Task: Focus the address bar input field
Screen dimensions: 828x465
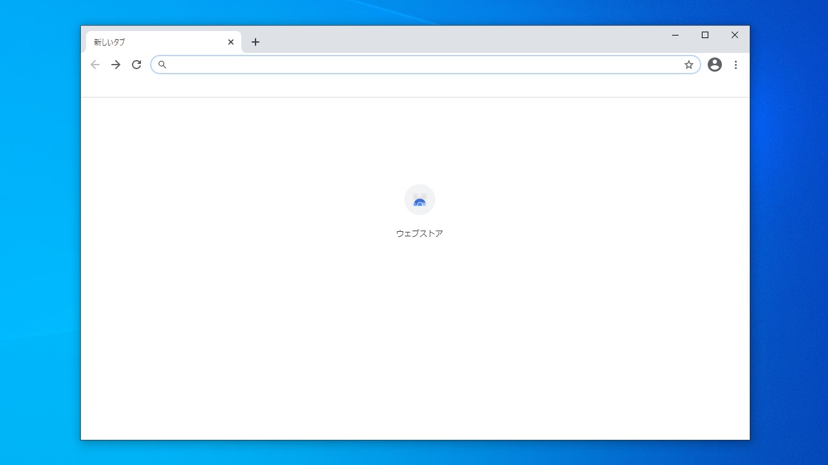Action: (x=426, y=65)
